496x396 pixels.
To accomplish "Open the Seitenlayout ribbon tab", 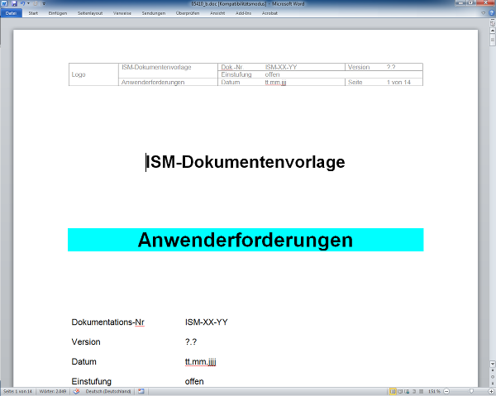I will (x=90, y=13).
